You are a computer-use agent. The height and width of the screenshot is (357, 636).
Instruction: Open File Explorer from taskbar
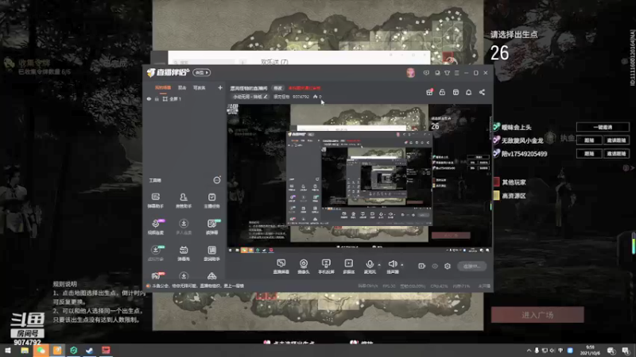pos(25,351)
